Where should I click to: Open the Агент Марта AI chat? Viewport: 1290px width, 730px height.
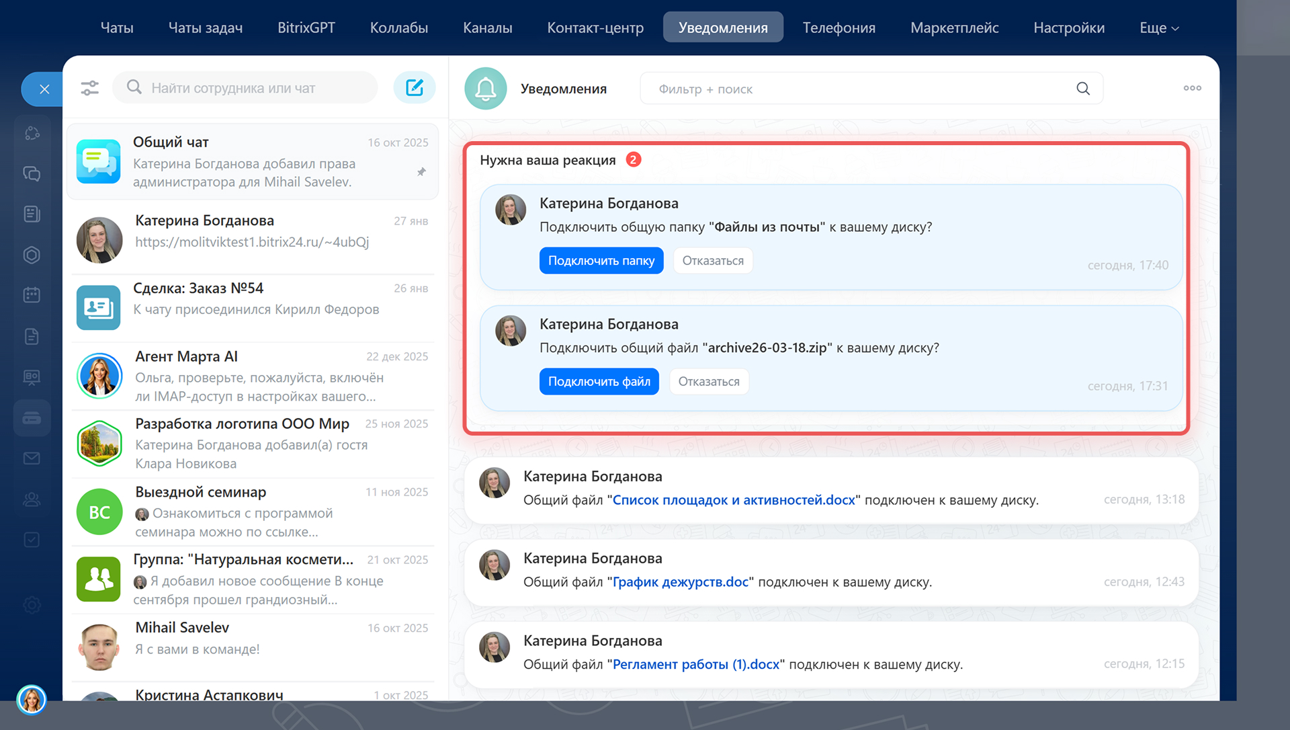[253, 376]
